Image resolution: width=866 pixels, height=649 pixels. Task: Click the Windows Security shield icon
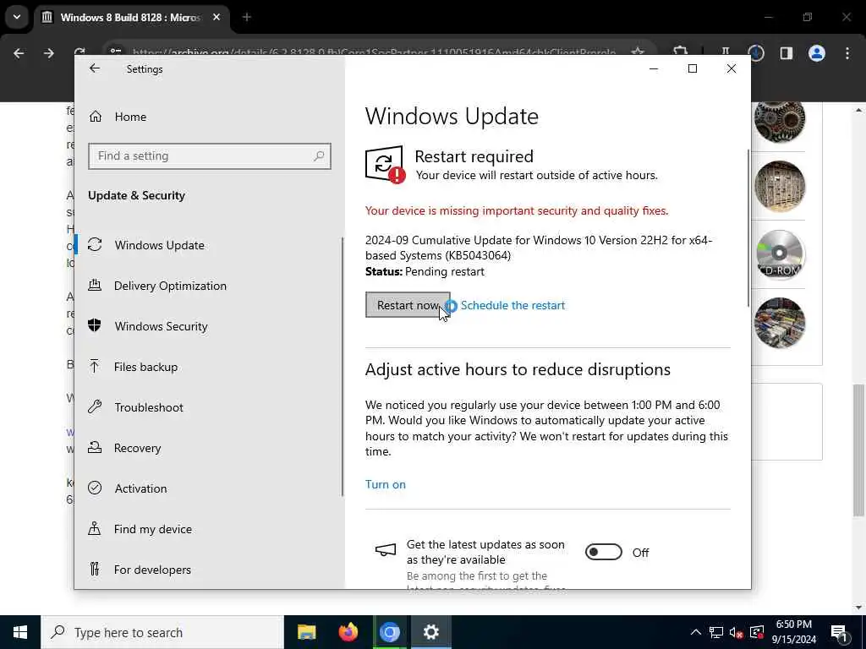tap(95, 325)
